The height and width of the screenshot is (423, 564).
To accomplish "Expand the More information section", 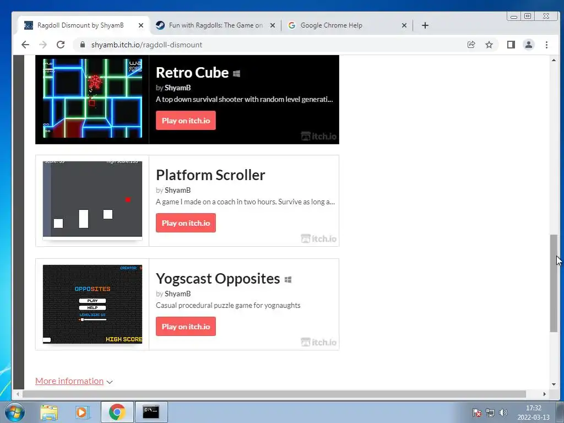I will click(74, 381).
